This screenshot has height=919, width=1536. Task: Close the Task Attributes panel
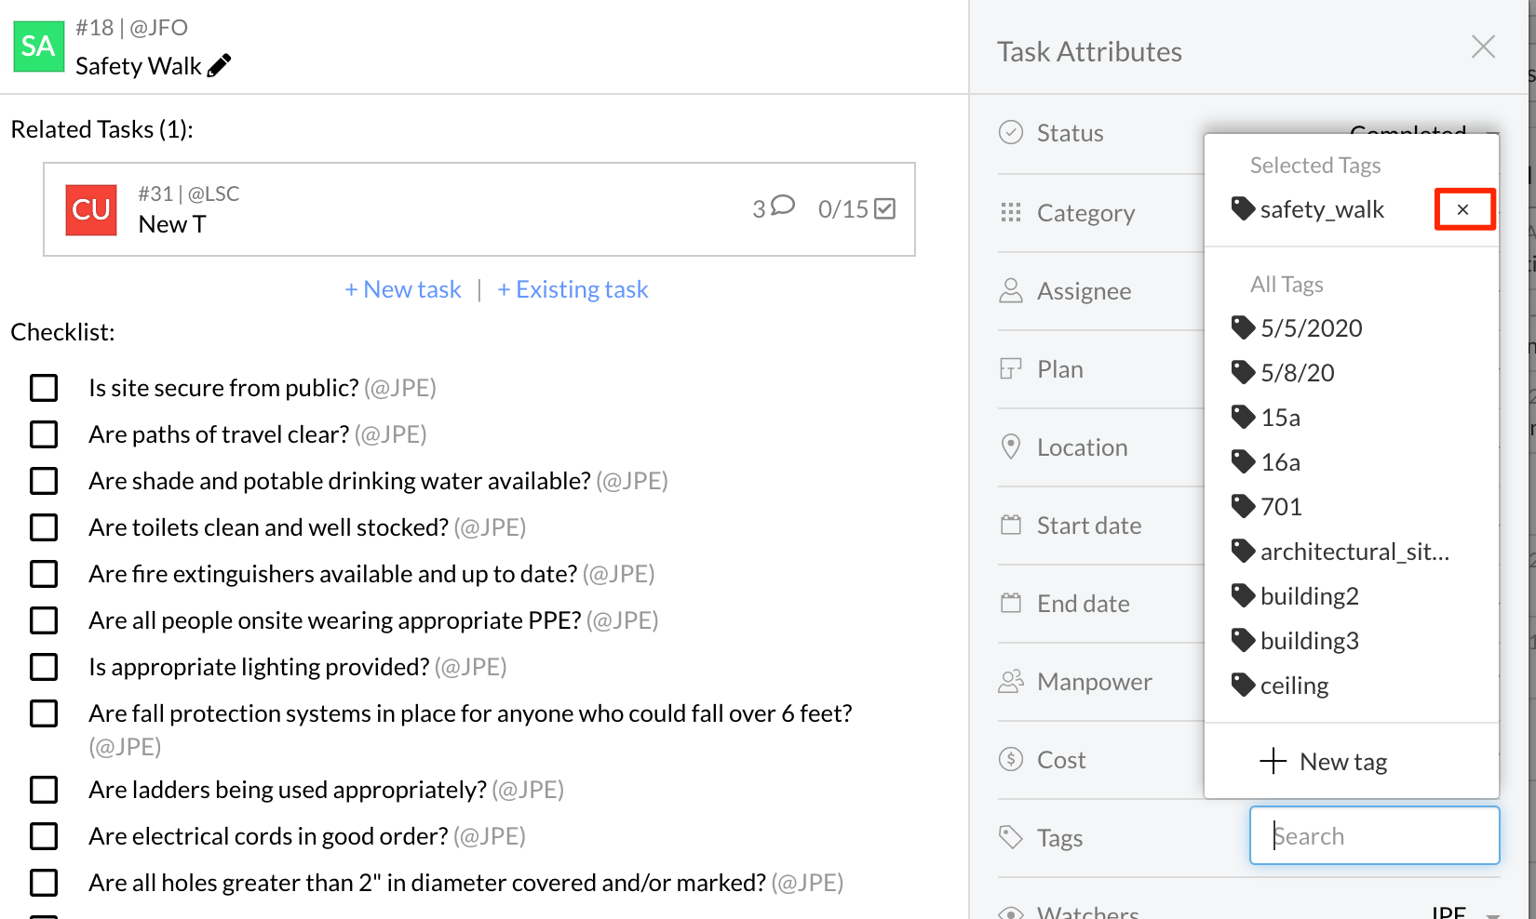[x=1483, y=47]
